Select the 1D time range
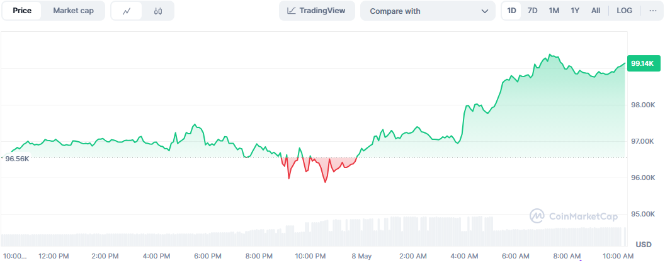This screenshot has height=261, width=665. click(x=512, y=11)
